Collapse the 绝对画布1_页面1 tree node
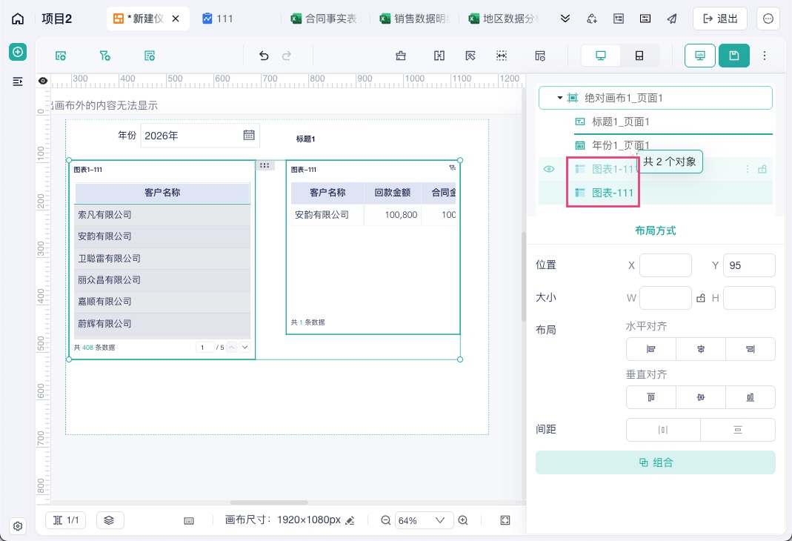The height and width of the screenshot is (541, 792). [559, 98]
